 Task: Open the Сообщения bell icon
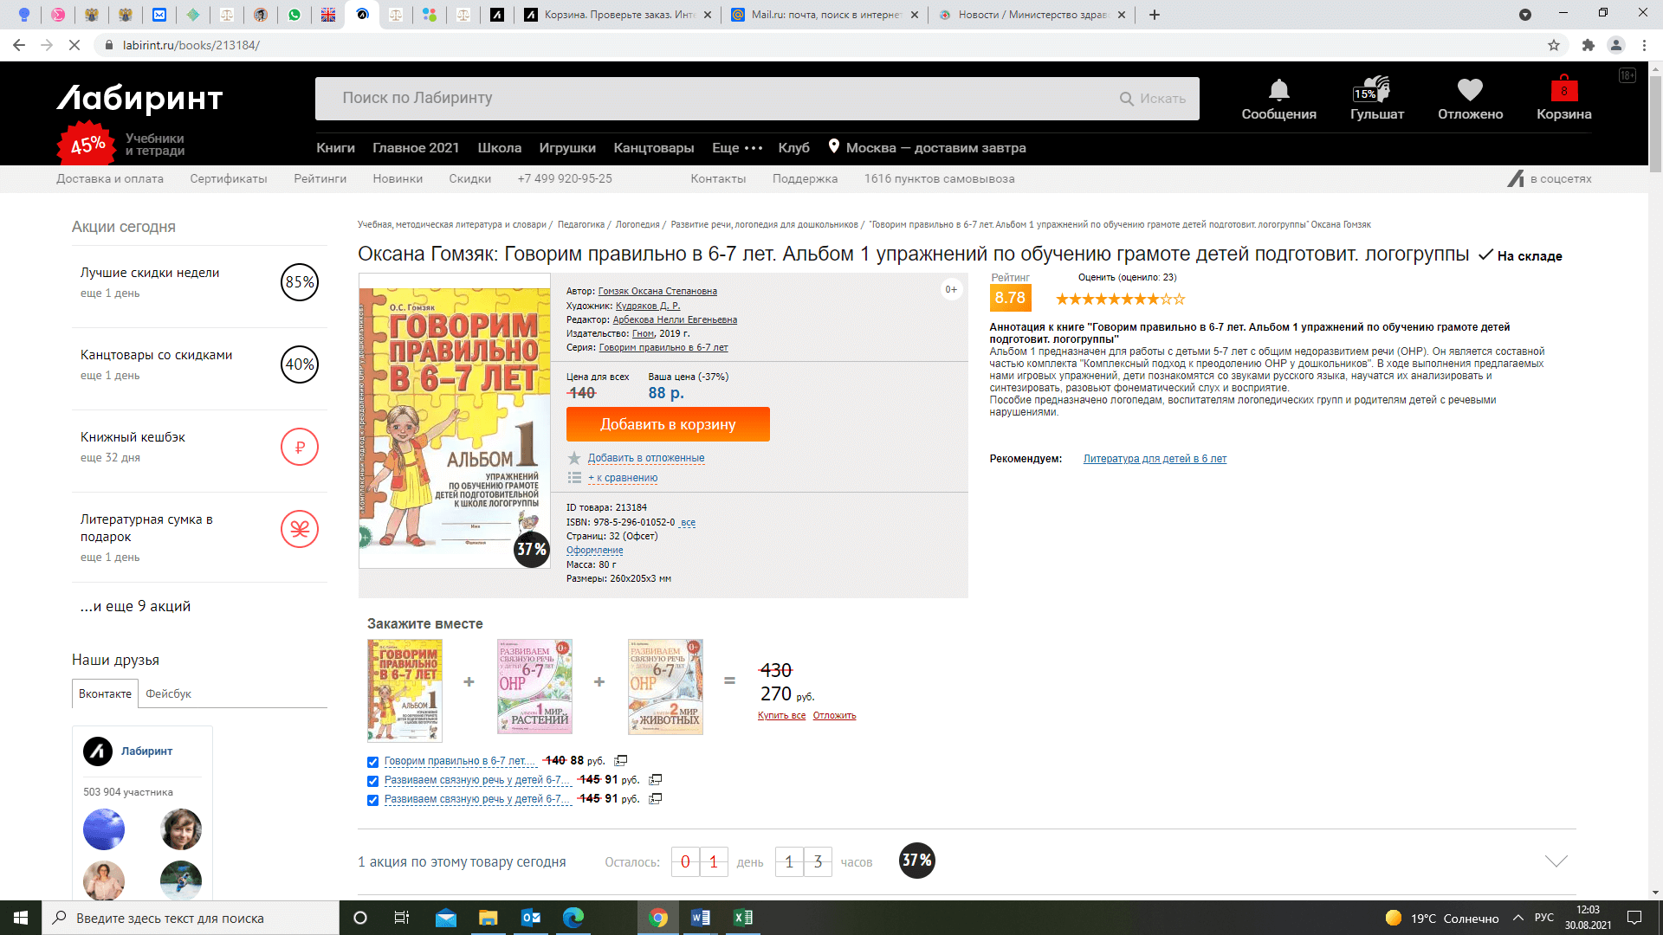point(1278,90)
